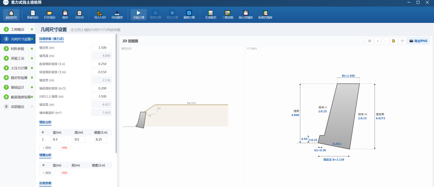434x187 pixels.
Task: Save the project with 保存 icon
Action: [65, 14]
